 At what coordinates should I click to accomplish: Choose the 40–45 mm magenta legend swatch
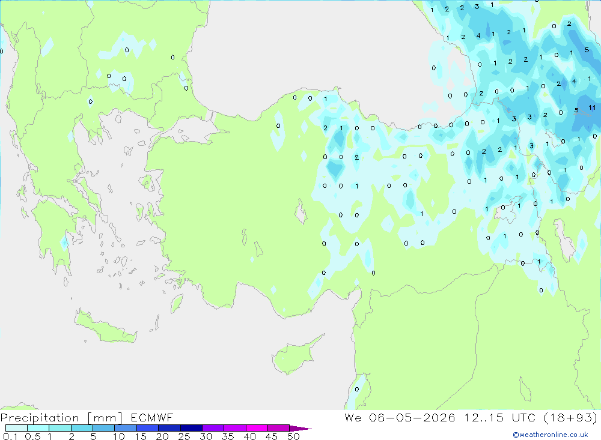[257, 428]
